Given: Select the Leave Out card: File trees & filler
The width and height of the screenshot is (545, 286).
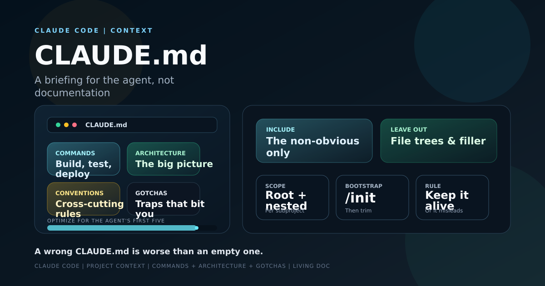Looking at the screenshot, I should pyautogui.click(x=439, y=141).
